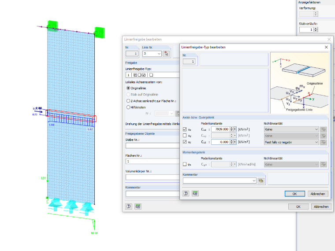
Task: Edit nonlinearity button in the φx row
Action: tap(323, 164)
